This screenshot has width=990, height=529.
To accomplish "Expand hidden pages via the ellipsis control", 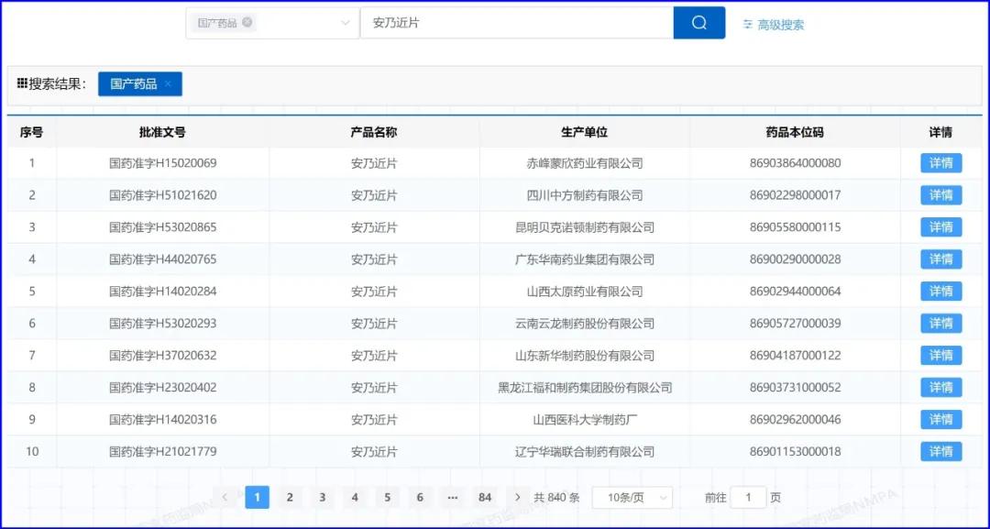I will click(452, 497).
